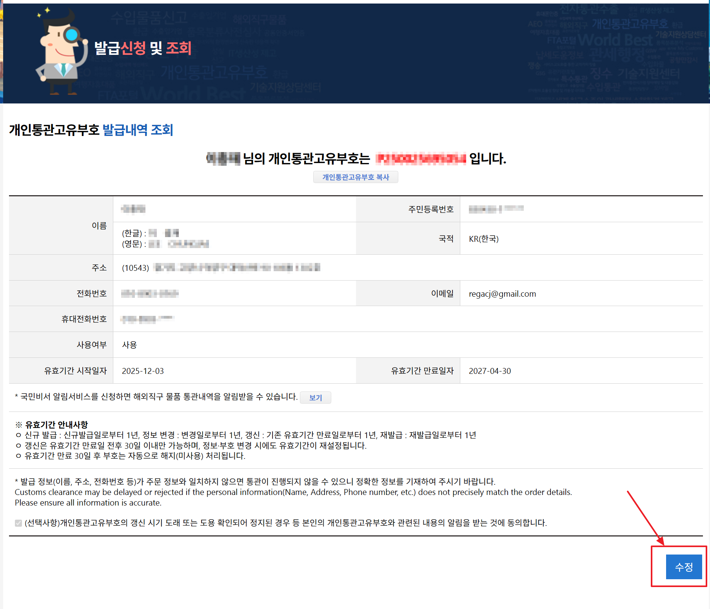Viewport: 710px width, 609px height.
Task: Click the 개인통관고유부호 발급내역 조회 page heading
Action: coord(91,130)
